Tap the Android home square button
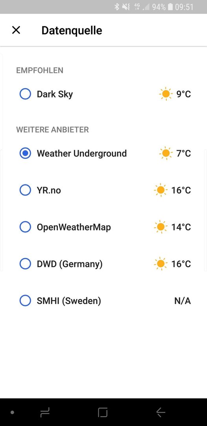Viewport: 207px width, 426px height. pyautogui.click(x=103, y=413)
